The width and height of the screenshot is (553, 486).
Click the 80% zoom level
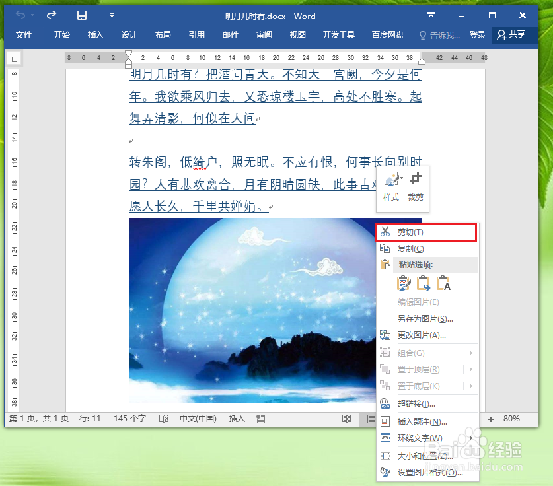pyautogui.click(x=511, y=419)
